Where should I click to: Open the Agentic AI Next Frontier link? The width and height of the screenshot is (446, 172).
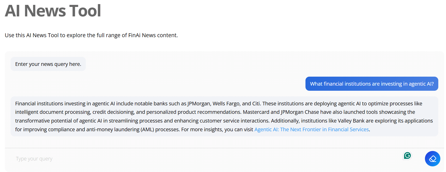(x=311, y=129)
